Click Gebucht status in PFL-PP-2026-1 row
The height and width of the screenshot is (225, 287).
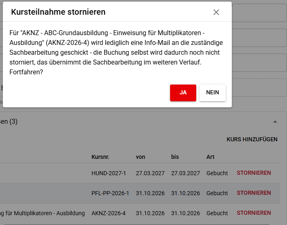point(217,193)
